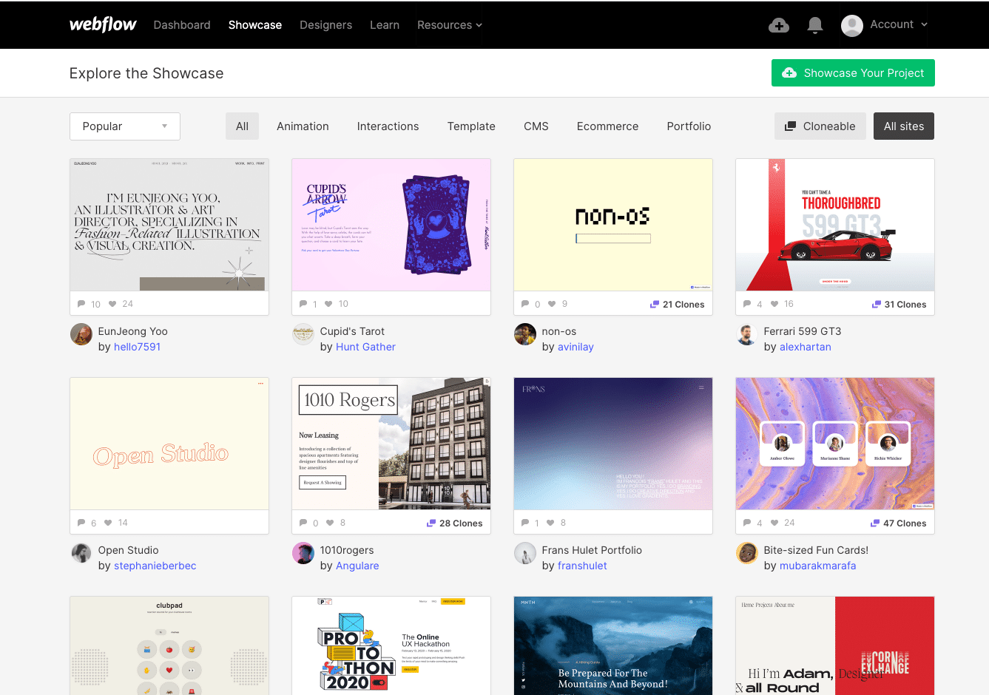Like the Ferrari 599 GT3 project
The width and height of the screenshot is (989, 695).
[x=774, y=304]
